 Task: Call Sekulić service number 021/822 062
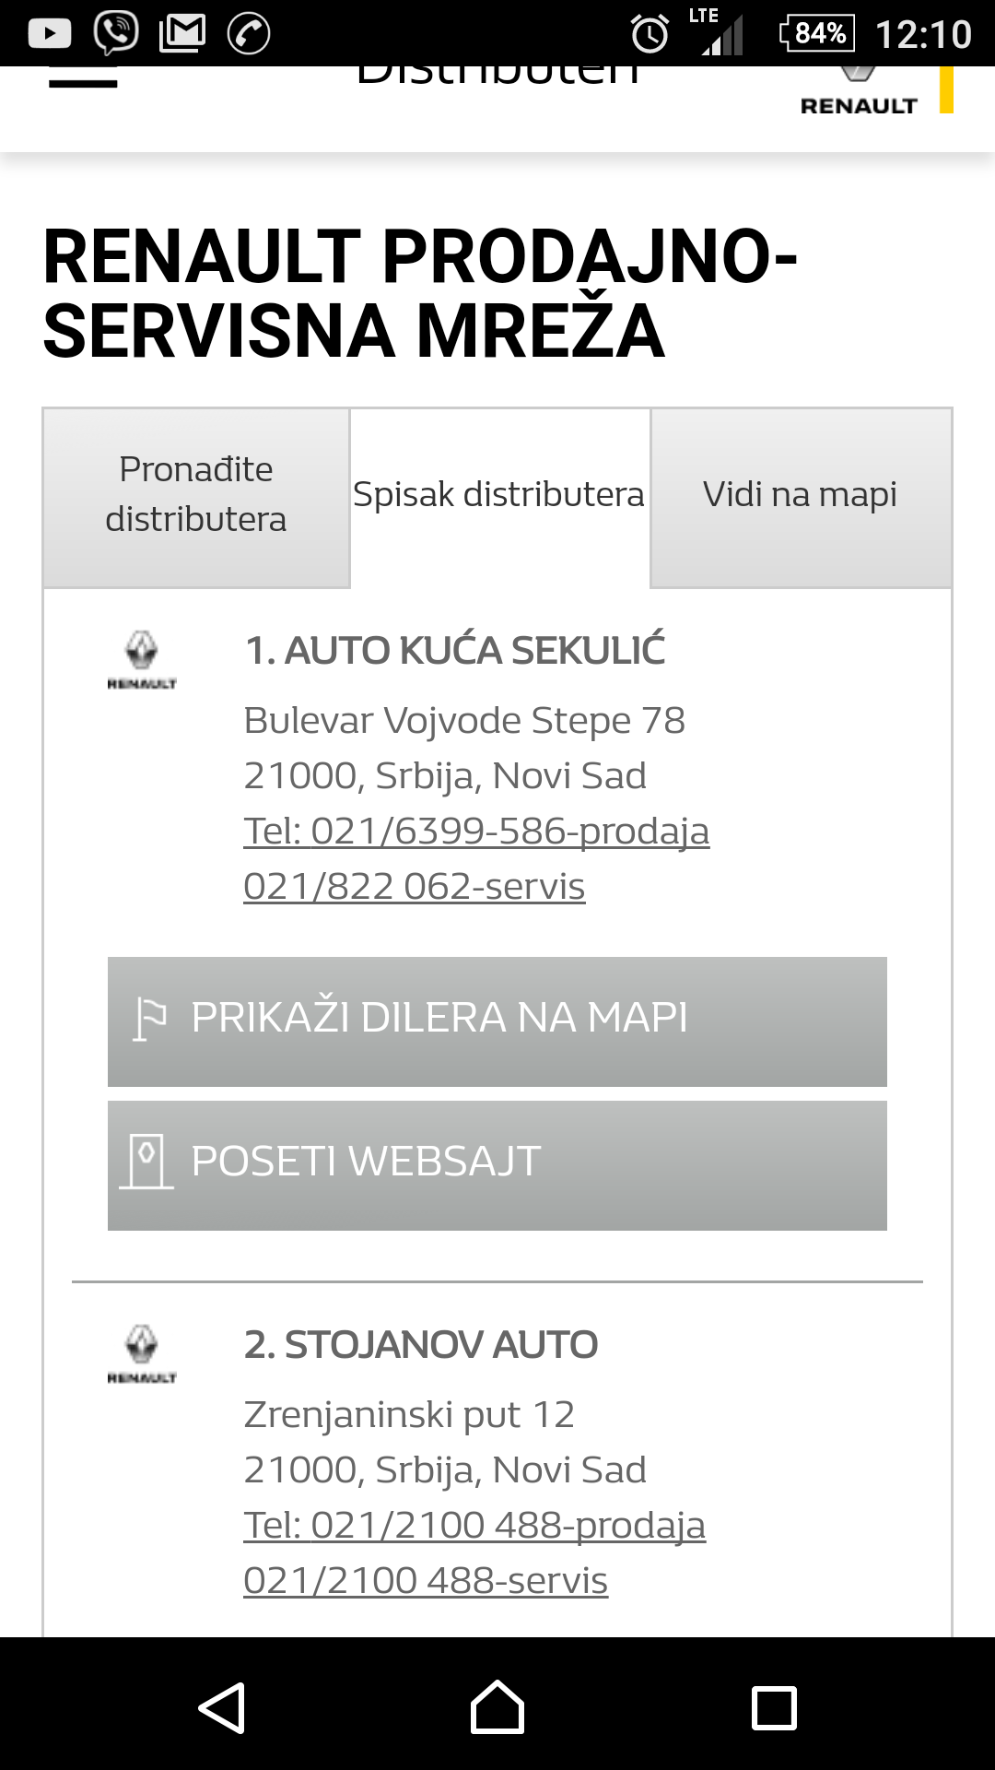[x=415, y=887]
